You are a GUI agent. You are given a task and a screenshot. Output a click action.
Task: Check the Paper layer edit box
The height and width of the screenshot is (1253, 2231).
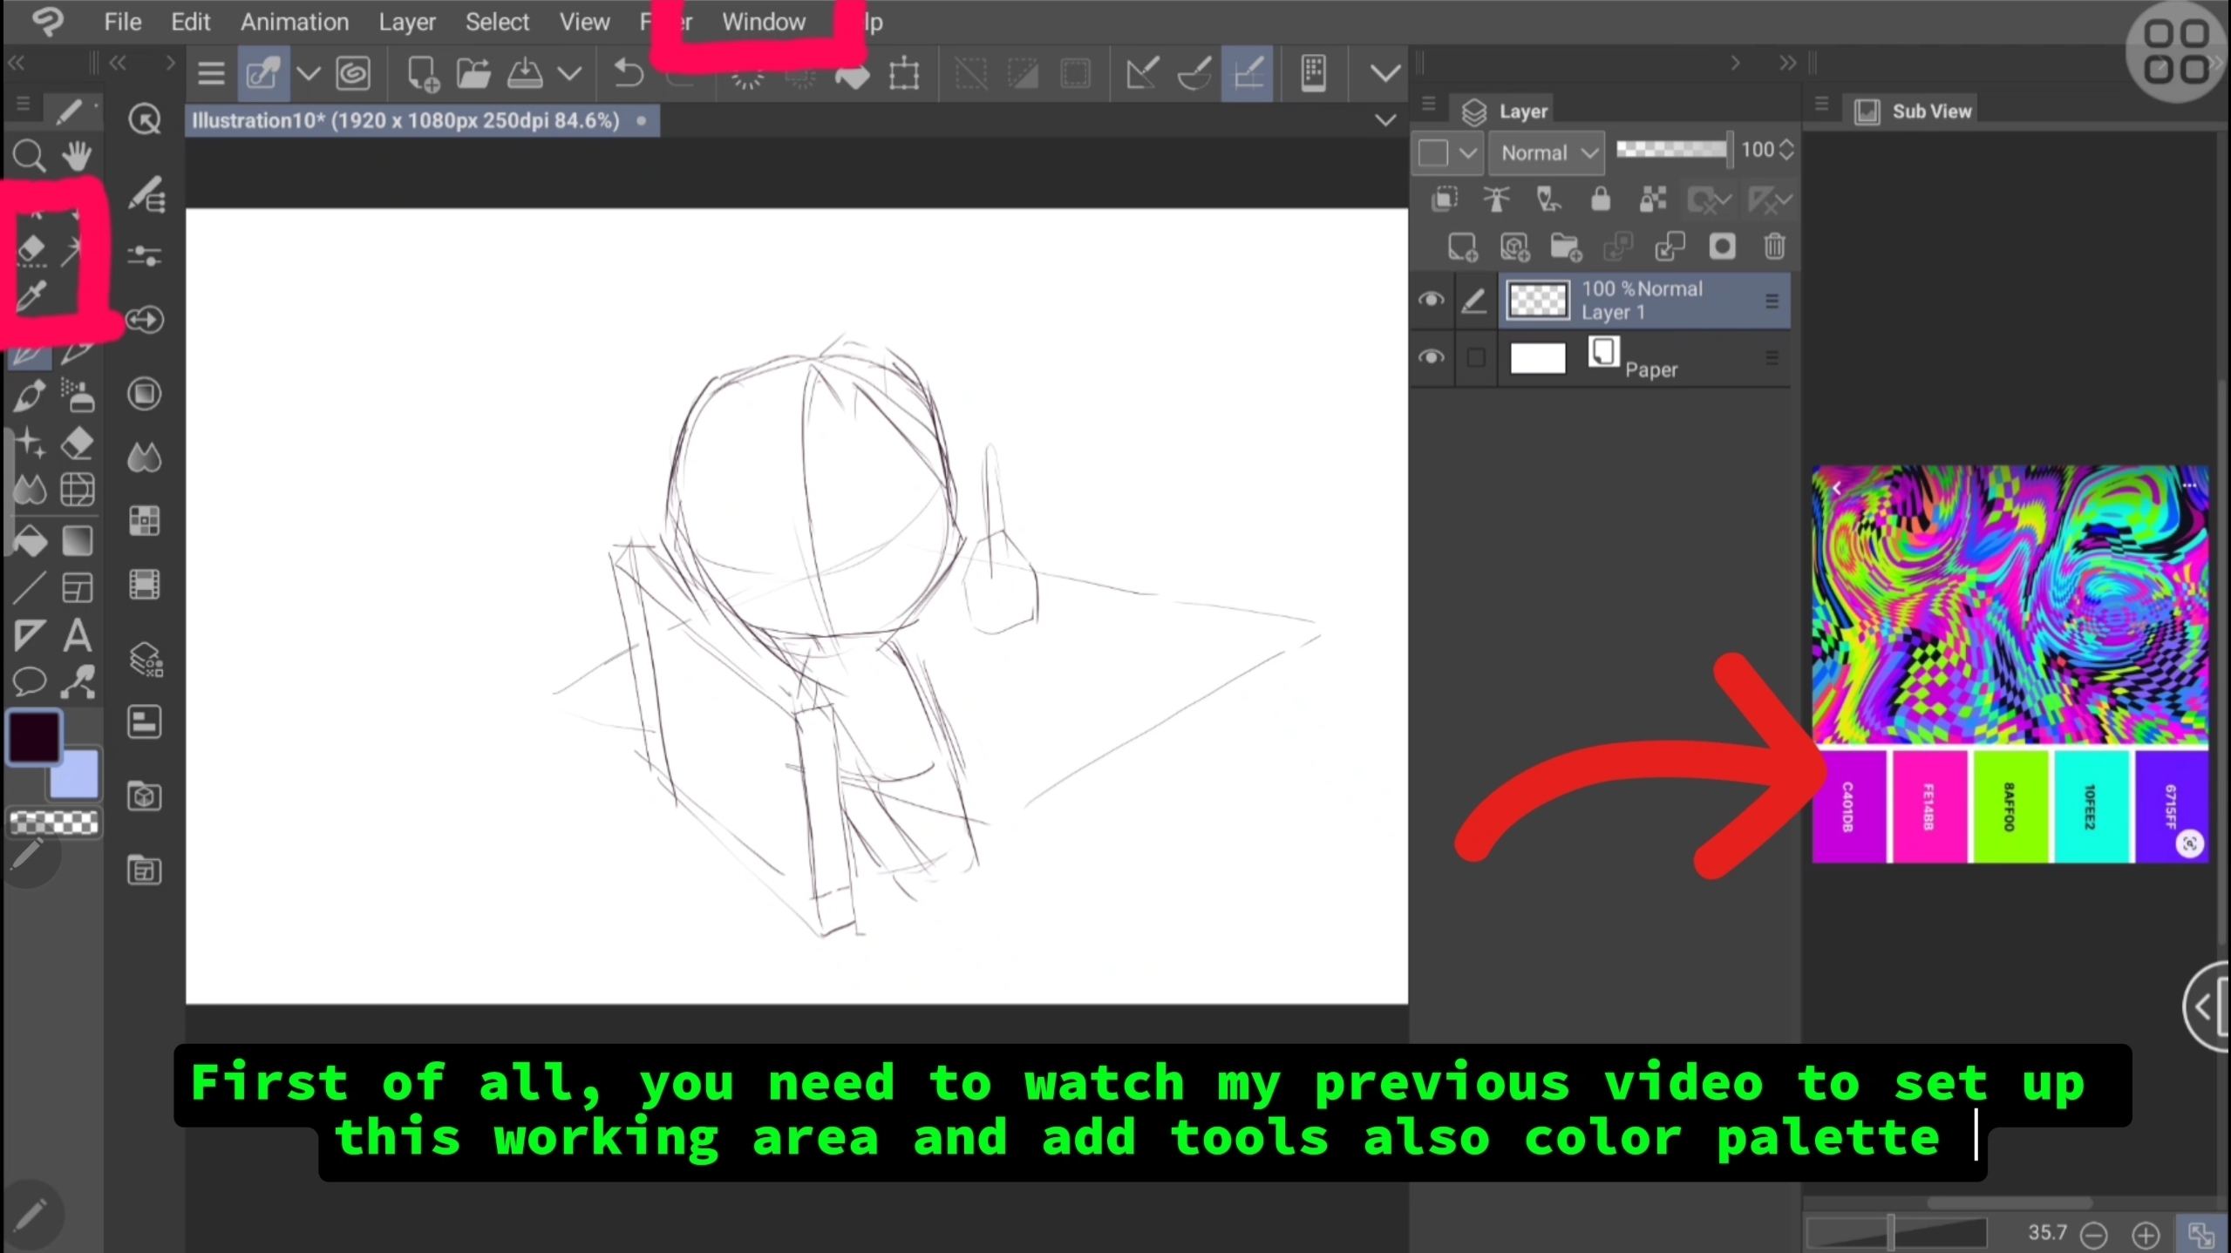point(1476,357)
